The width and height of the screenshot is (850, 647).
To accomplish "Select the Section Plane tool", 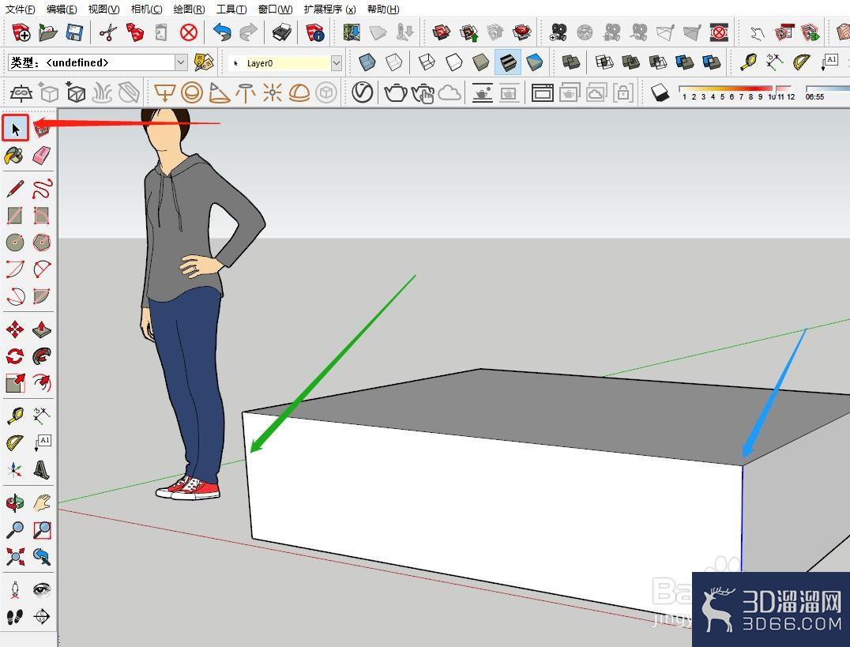I will (42, 617).
